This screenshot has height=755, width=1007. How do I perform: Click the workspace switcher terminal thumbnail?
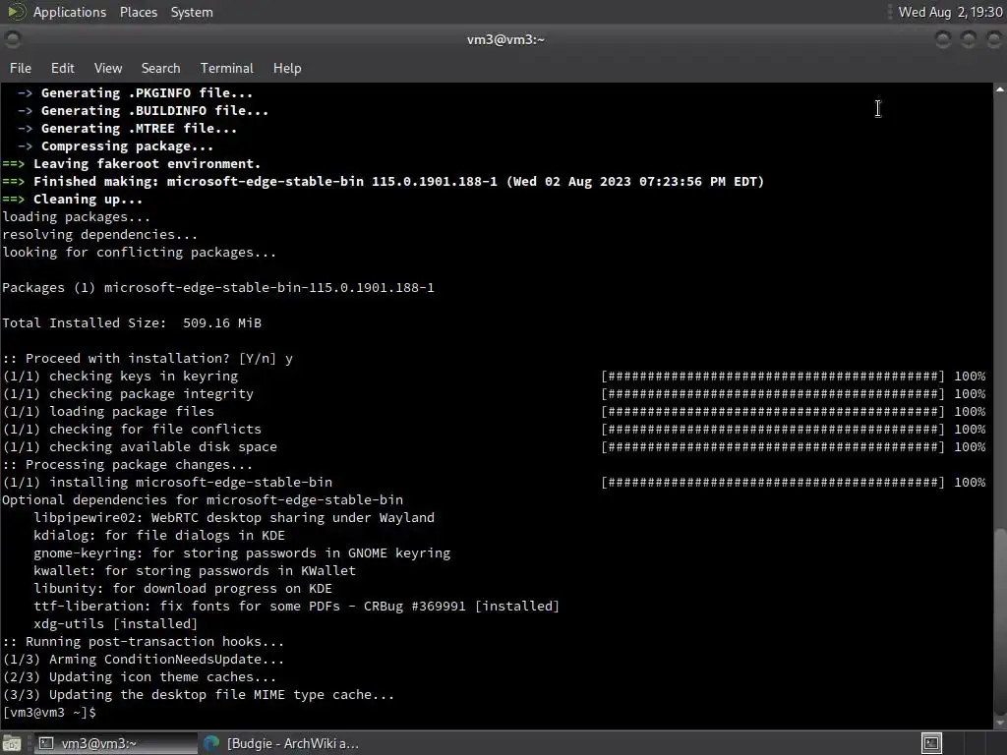pyautogui.click(x=931, y=743)
